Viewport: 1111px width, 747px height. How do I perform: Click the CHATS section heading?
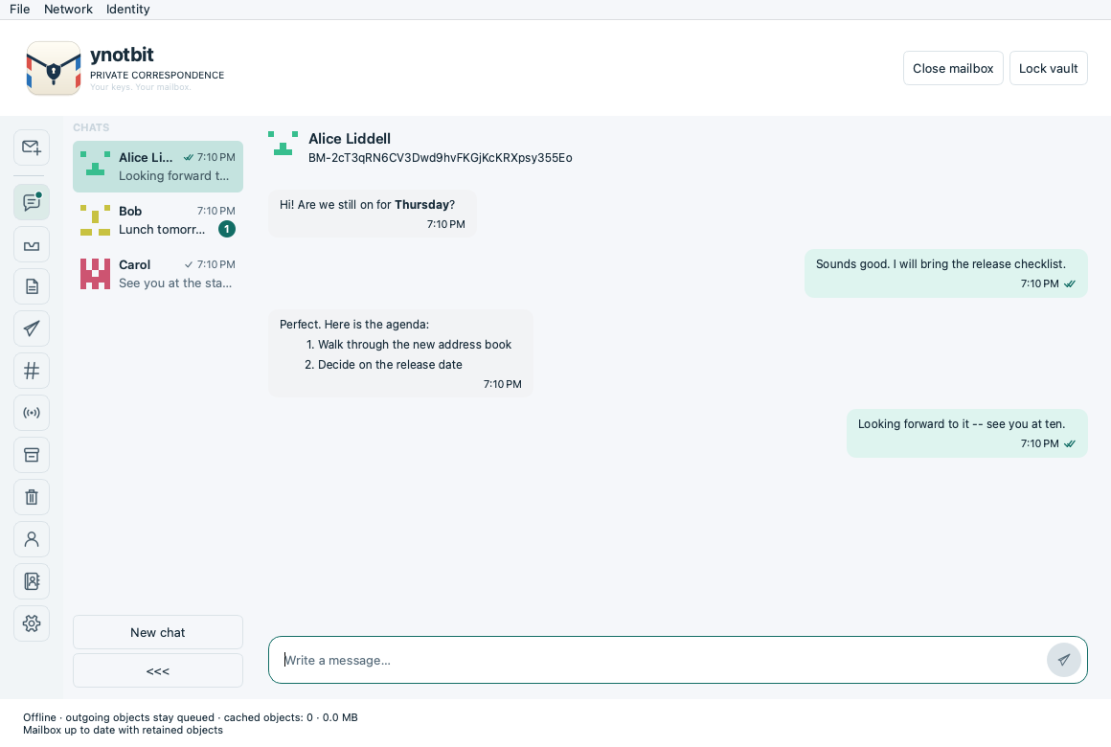[x=91, y=127]
